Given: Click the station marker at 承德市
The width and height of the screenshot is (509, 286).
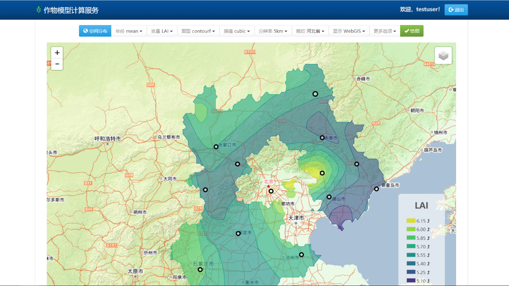Looking at the screenshot, I should click(322, 138).
